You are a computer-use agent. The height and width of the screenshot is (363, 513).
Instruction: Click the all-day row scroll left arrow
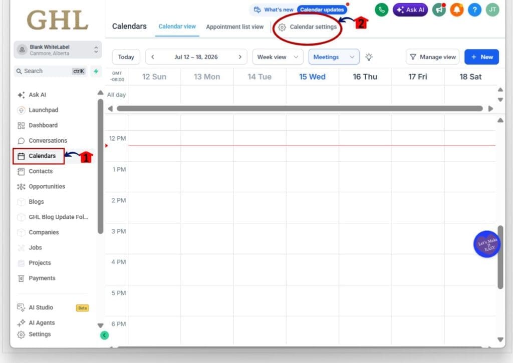[110, 109]
